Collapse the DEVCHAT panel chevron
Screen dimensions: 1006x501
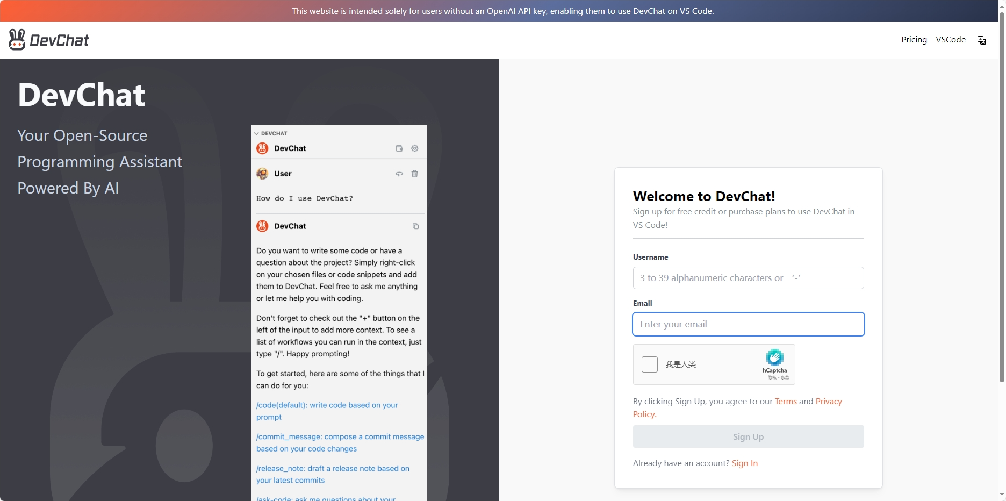(x=256, y=133)
